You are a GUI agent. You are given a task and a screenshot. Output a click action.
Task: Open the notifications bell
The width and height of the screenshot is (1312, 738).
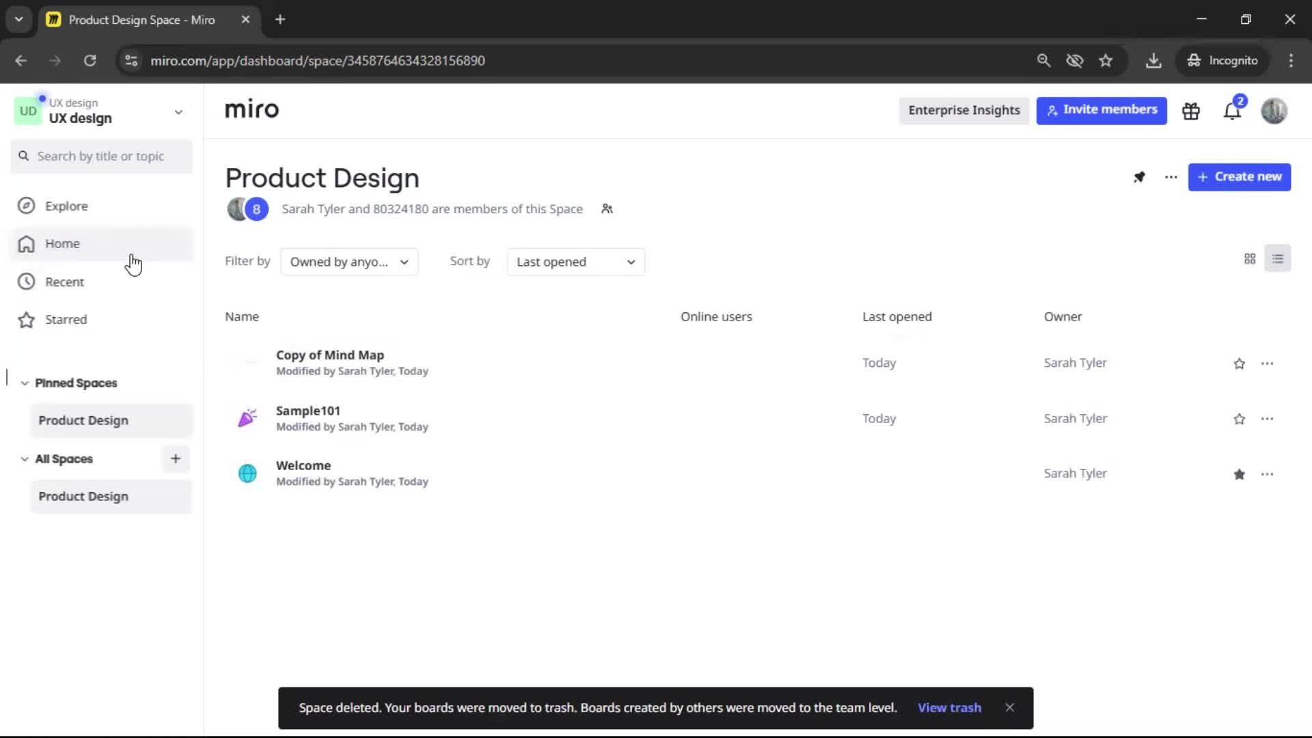(1232, 111)
